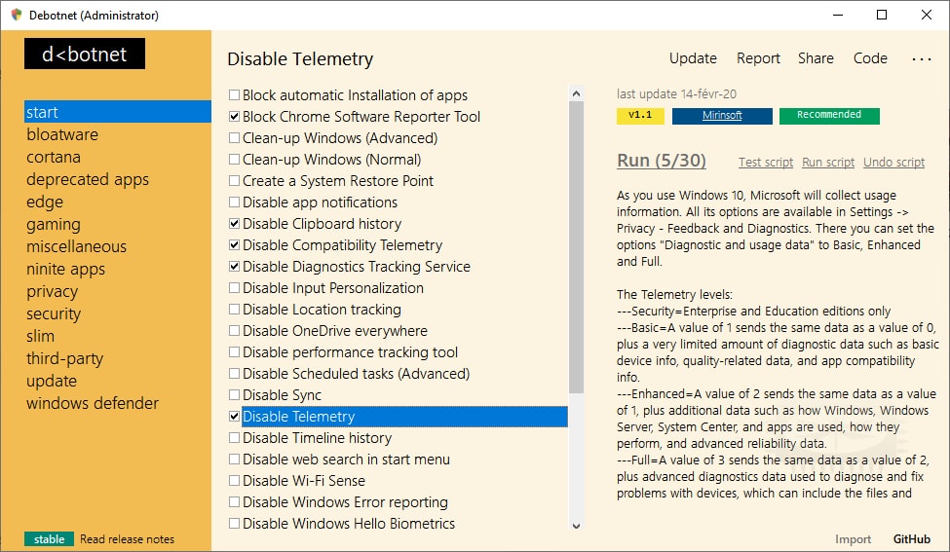Click the script list scroll up arrow

click(x=576, y=93)
